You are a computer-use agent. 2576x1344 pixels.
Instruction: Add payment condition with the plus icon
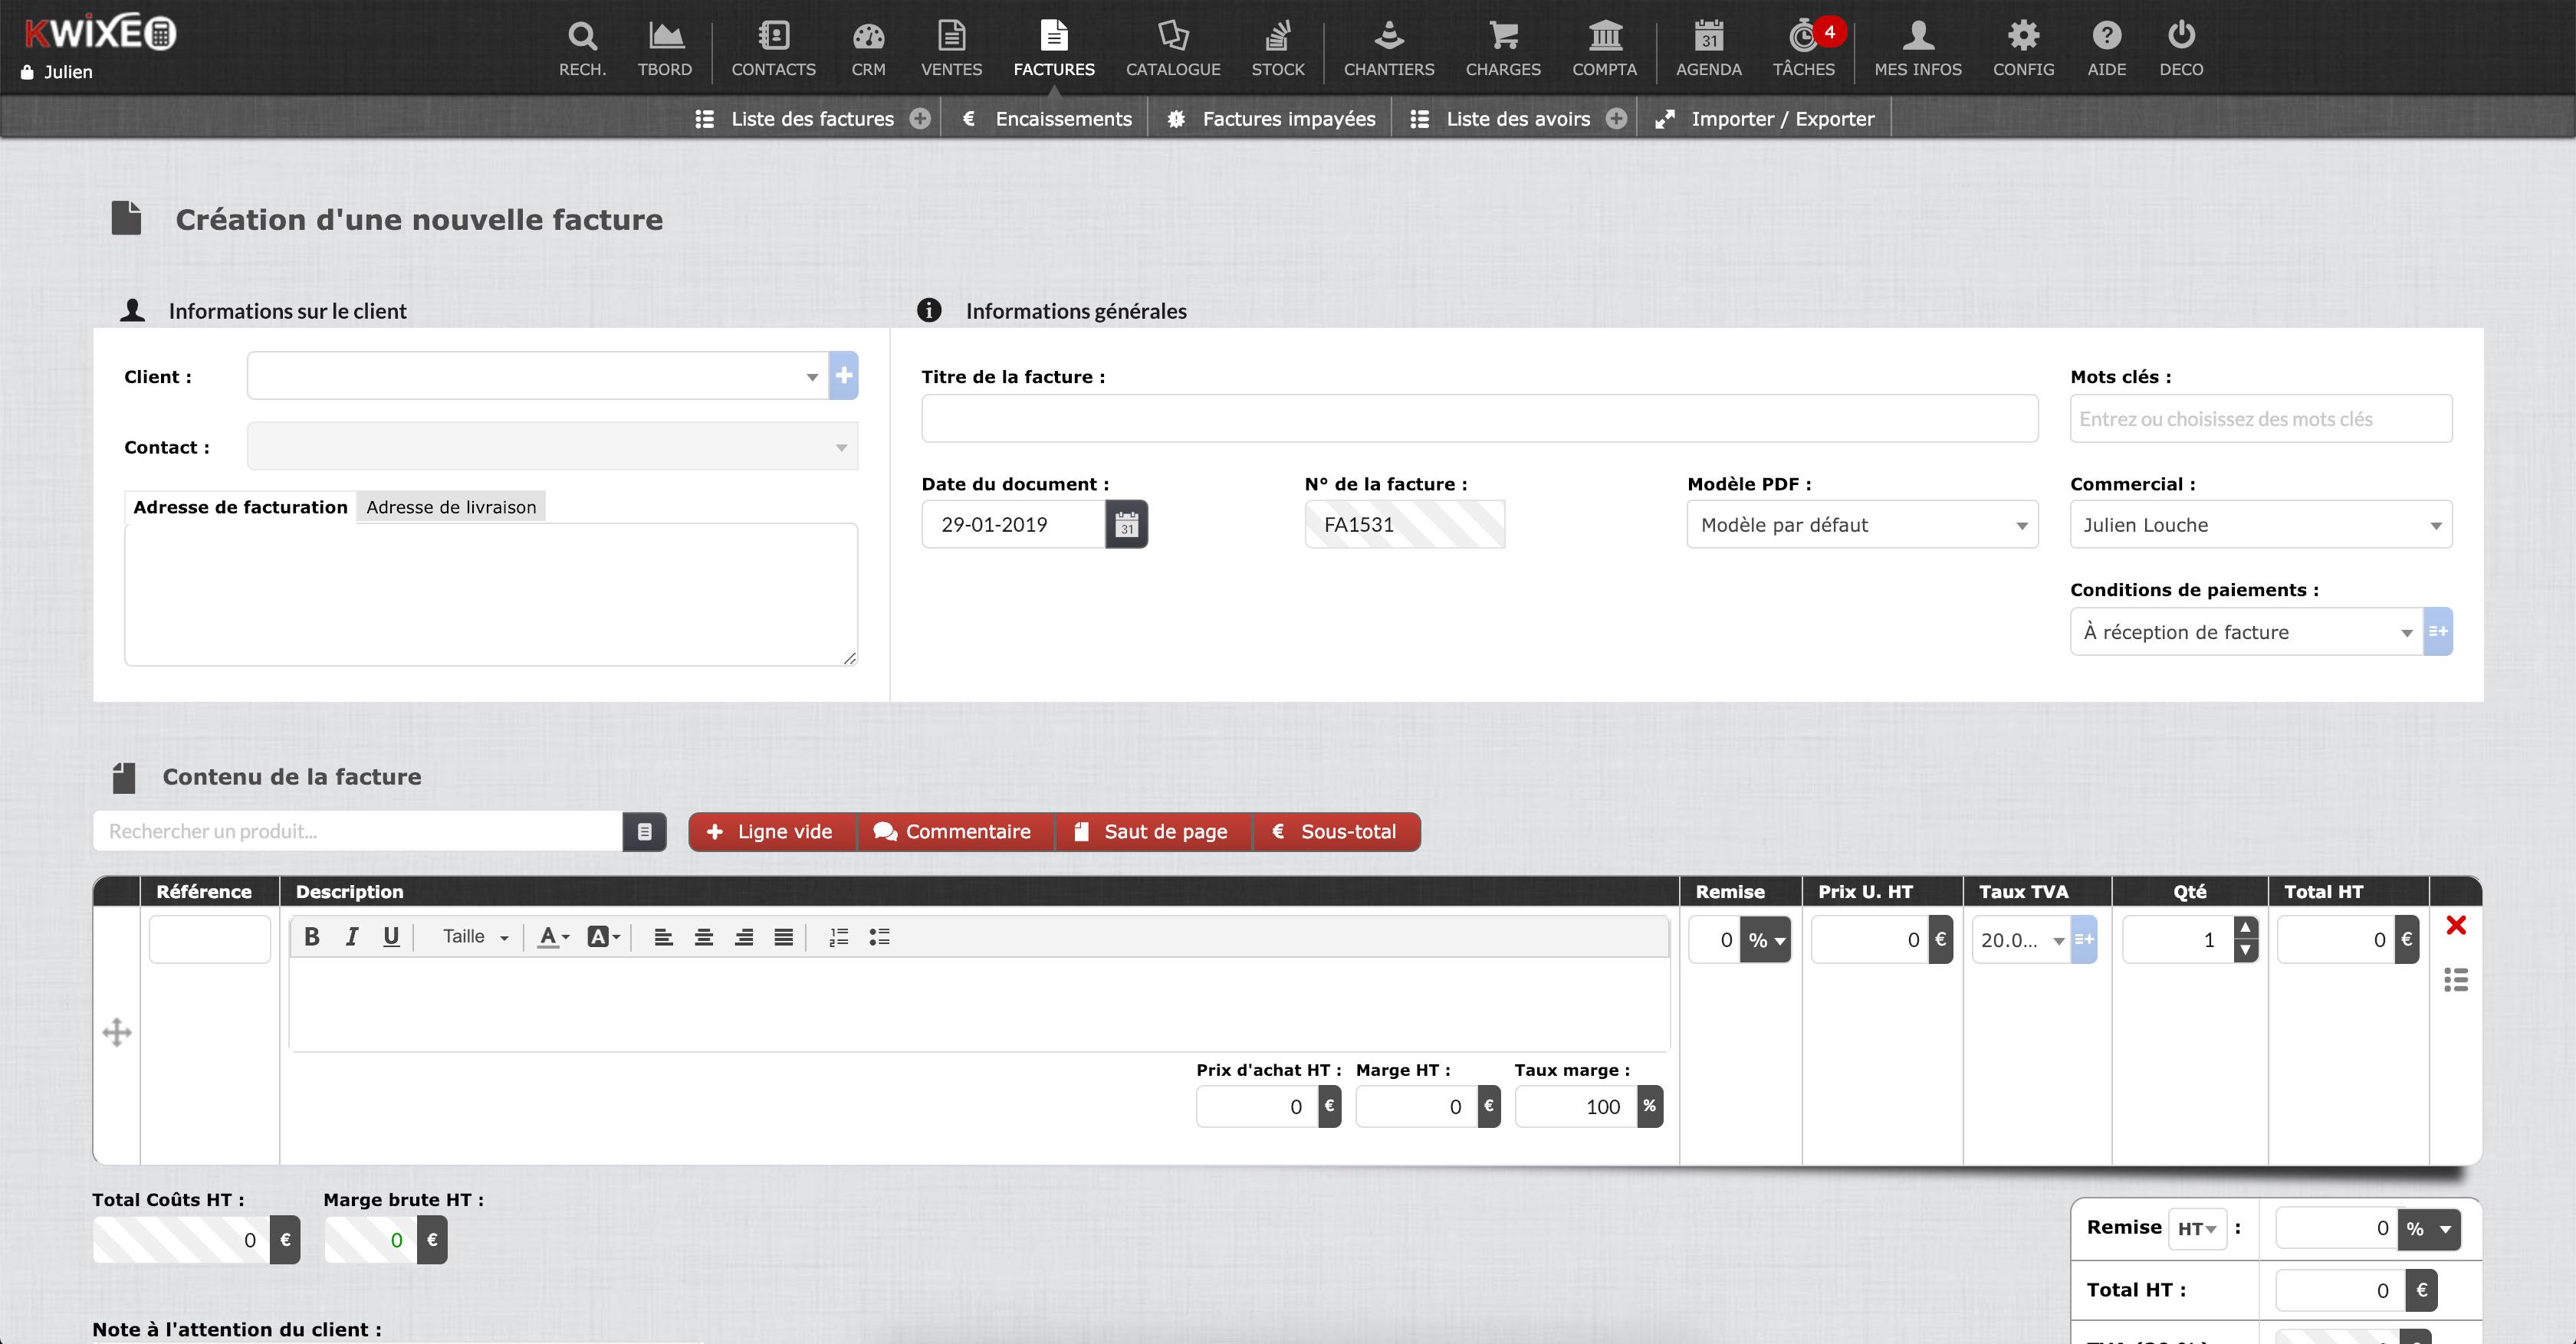click(x=2438, y=631)
